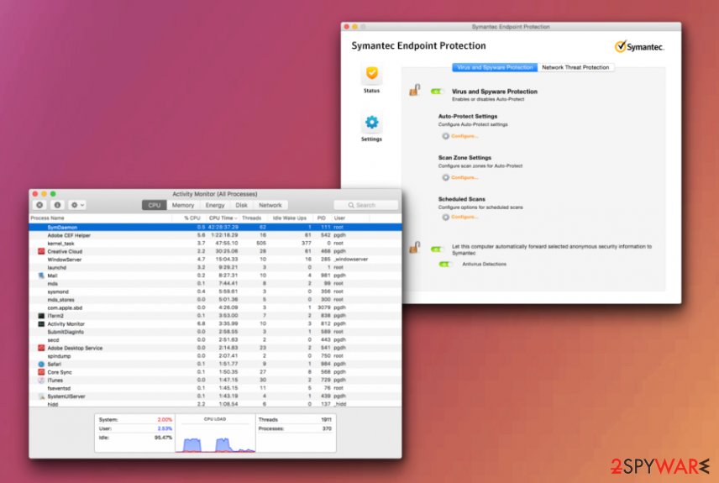The height and width of the screenshot is (483, 719).
Task: Click the Creative Cloud process icon
Action: (41, 251)
